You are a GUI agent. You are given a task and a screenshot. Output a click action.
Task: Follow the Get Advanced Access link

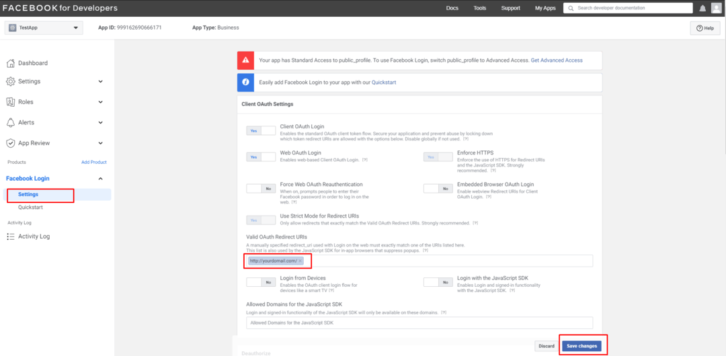point(557,60)
